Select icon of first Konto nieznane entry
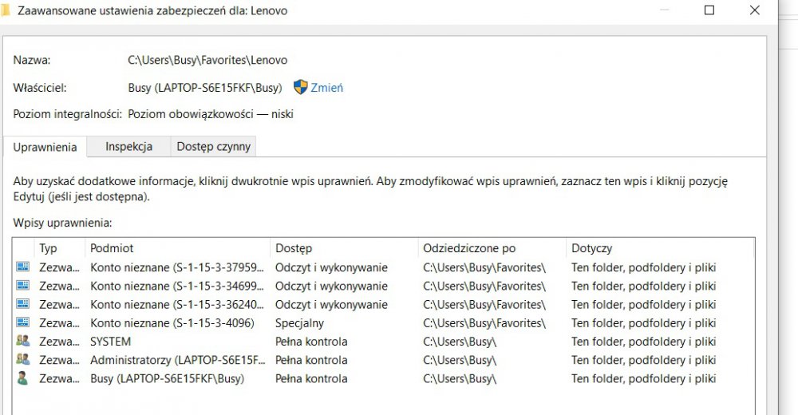 (x=22, y=267)
